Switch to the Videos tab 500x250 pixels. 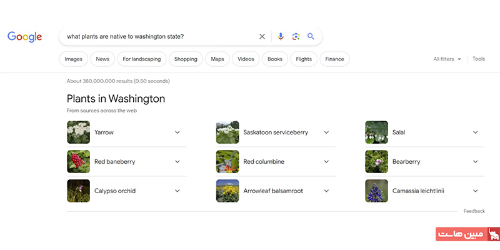[x=246, y=59]
